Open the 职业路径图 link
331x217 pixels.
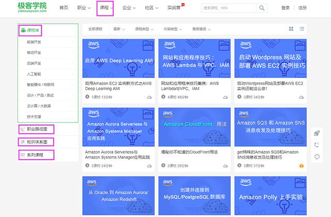tap(37, 129)
